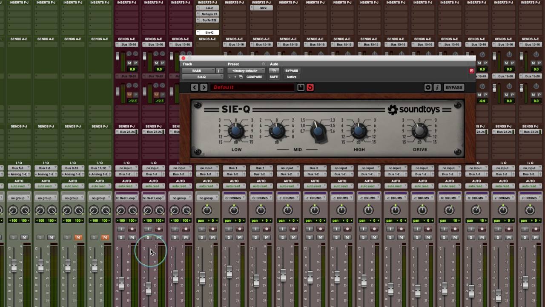This screenshot has width=545, height=307.
Task: Click the minus previous-setting button
Action: tap(230, 77)
